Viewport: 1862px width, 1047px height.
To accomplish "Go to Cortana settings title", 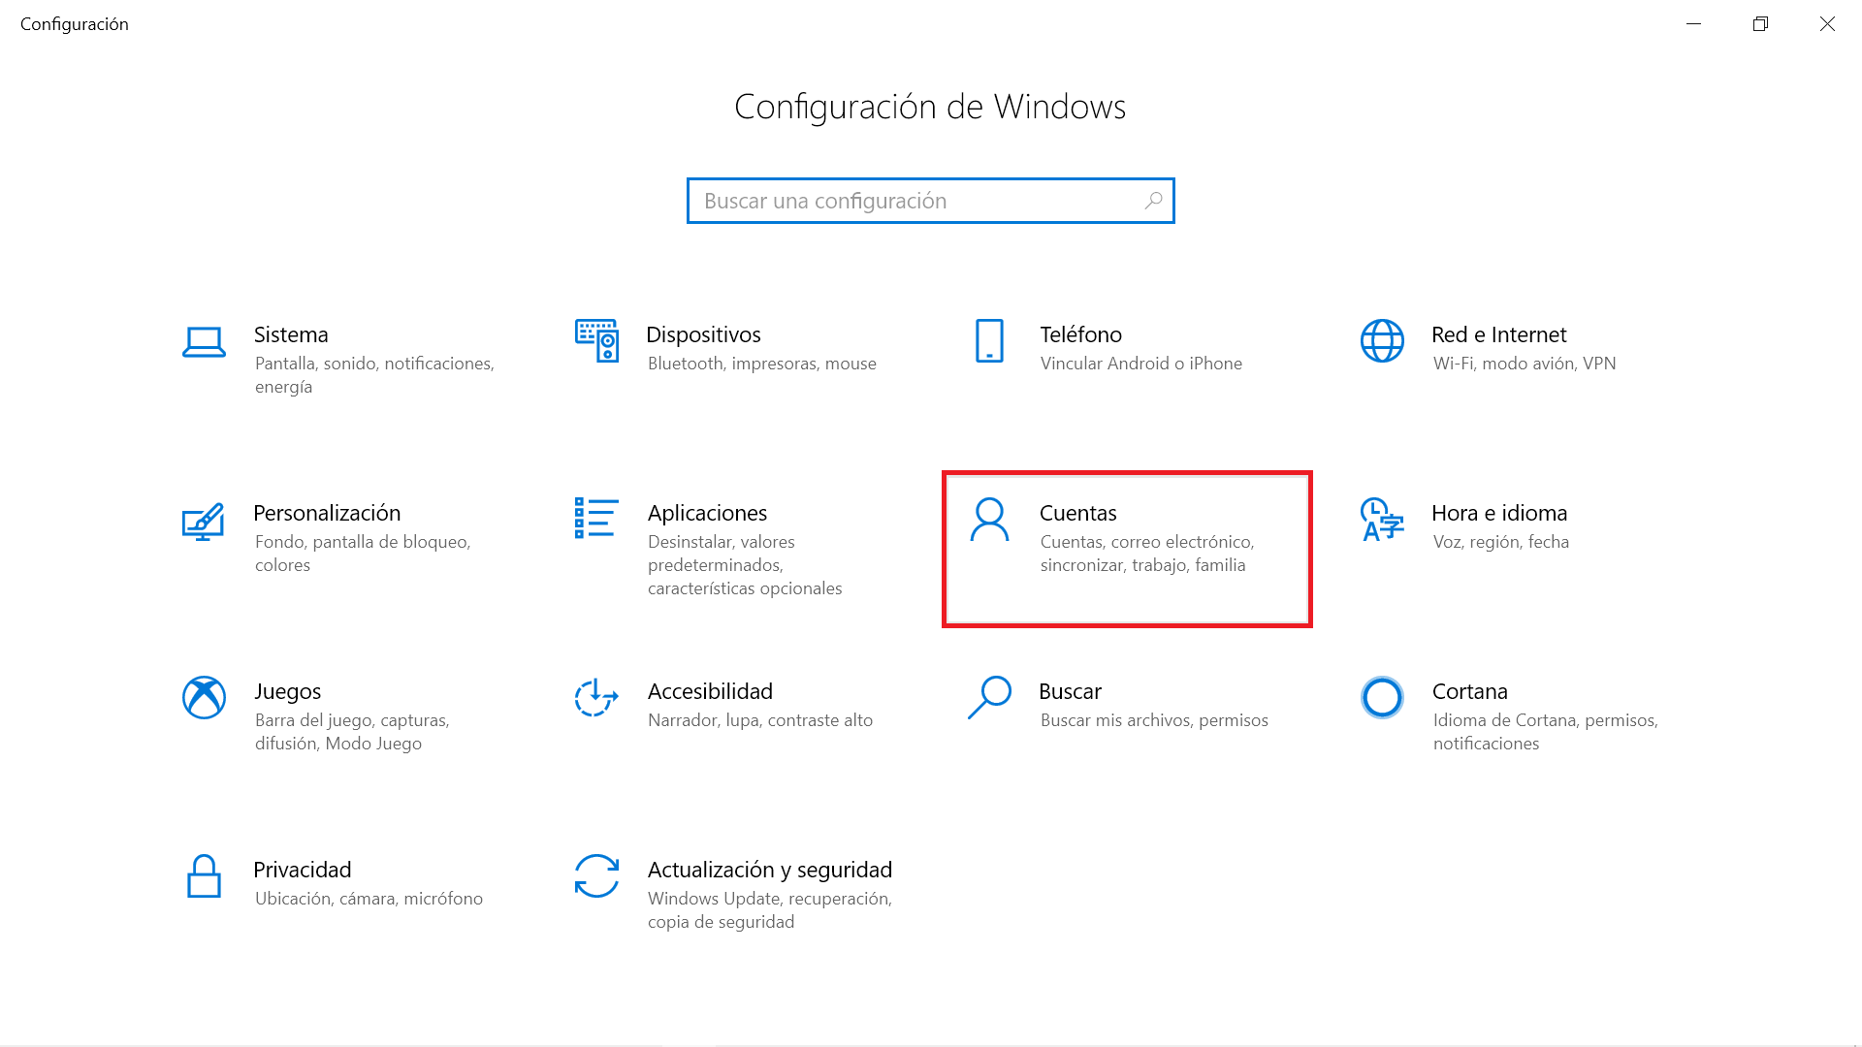I will (x=1469, y=691).
